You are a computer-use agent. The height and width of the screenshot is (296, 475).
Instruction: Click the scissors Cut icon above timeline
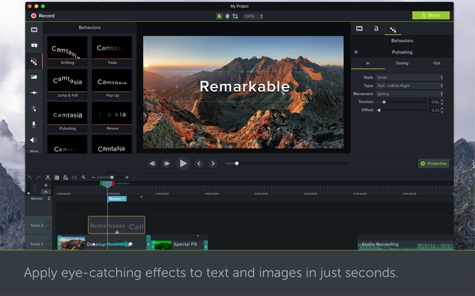pyautogui.click(x=48, y=177)
